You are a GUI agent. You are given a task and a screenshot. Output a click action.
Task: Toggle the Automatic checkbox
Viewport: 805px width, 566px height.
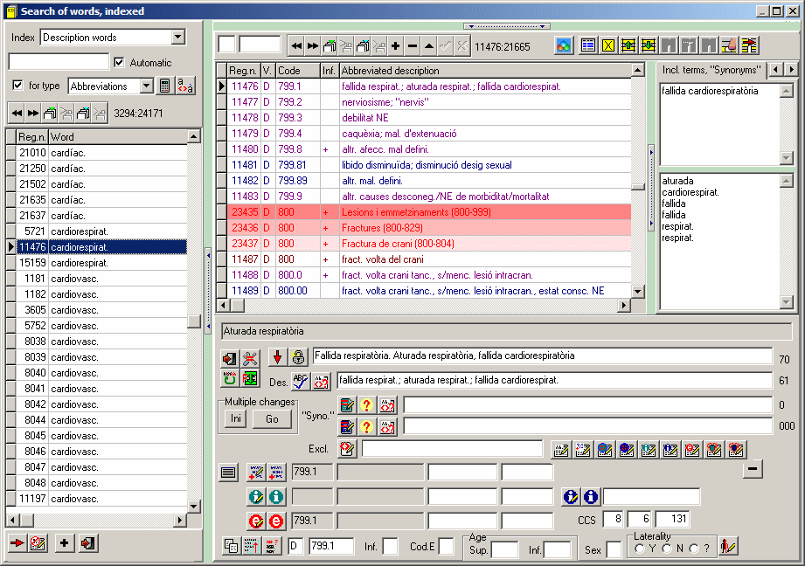[120, 63]
